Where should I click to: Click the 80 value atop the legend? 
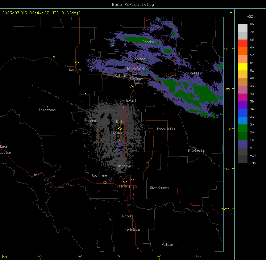pyautogui.click(x=252, y=24)
